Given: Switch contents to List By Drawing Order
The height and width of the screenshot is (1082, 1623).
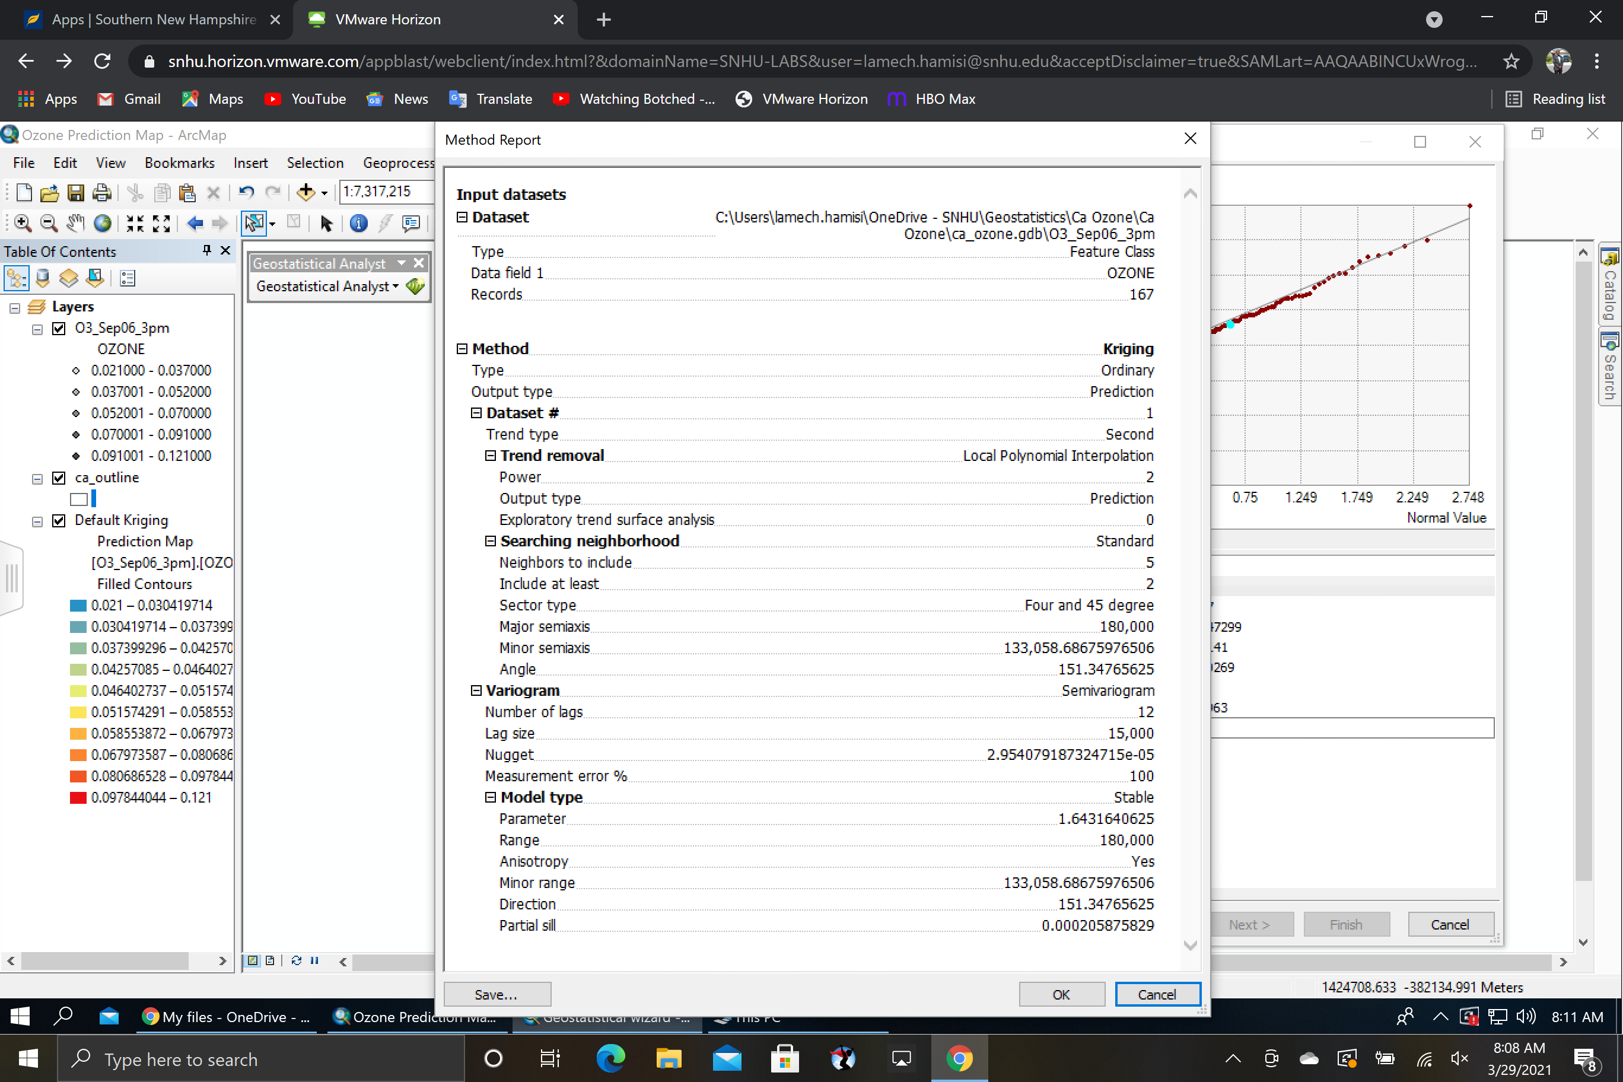Looking at the screenshot, I should [x=16, y=278].
